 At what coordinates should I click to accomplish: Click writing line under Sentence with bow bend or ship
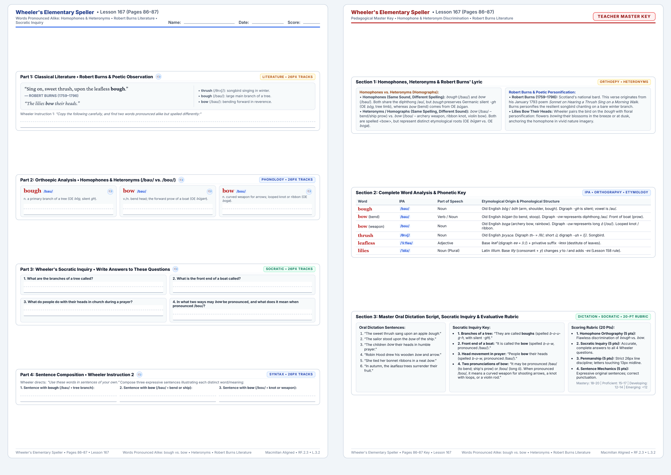(x=168, y=396)
